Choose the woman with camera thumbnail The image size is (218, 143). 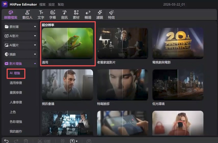(178, 123)
